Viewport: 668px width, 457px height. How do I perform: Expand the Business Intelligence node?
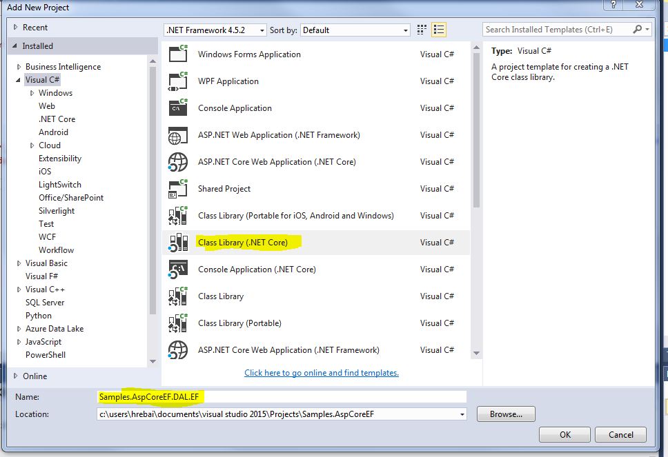[19, 67]
